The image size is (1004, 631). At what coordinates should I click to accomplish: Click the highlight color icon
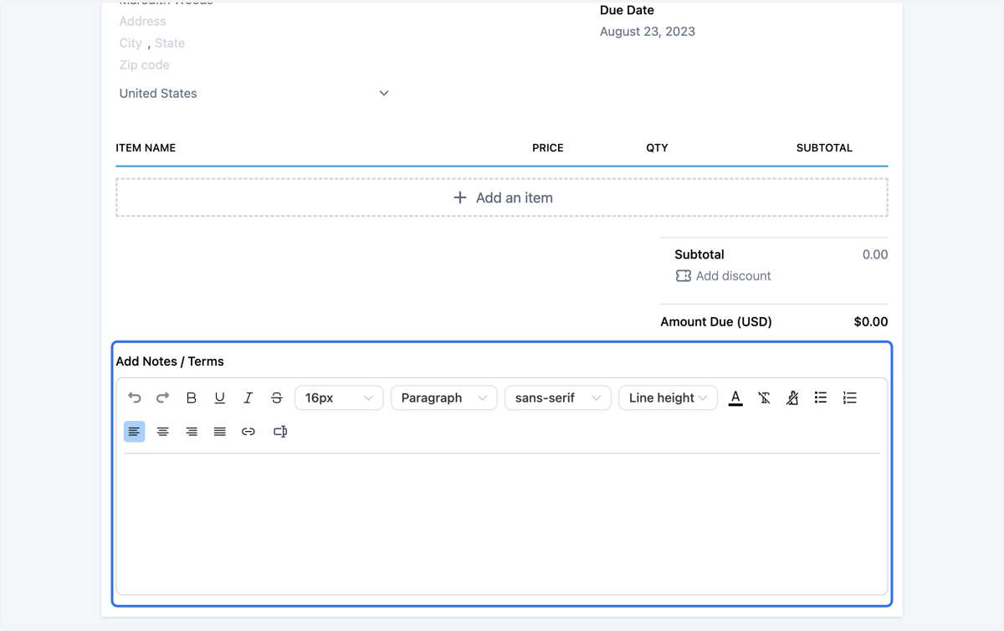coord(792,398)
